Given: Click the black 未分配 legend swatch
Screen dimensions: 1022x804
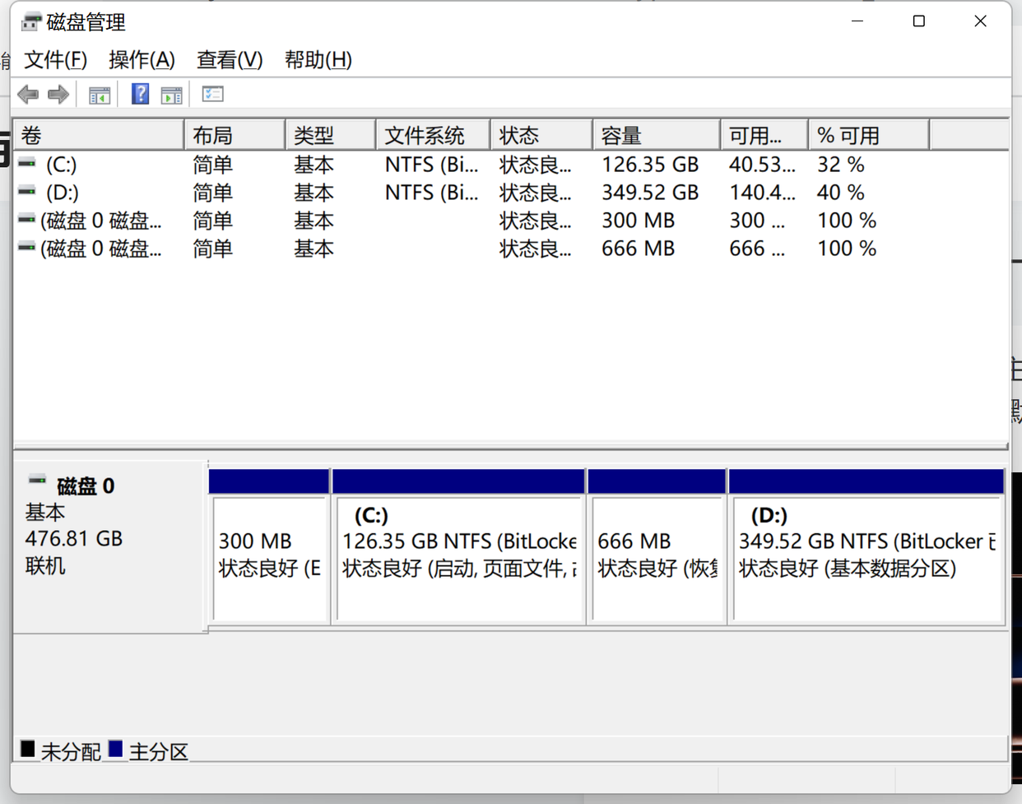Looking at the screenshot, I should [28, 749].
